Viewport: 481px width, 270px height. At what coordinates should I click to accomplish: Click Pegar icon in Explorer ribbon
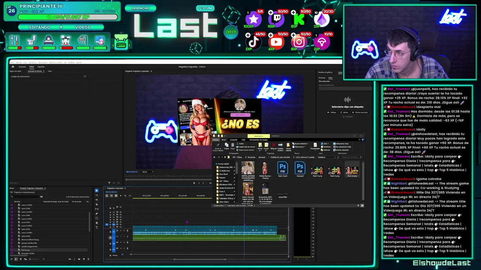click(233, 146)
